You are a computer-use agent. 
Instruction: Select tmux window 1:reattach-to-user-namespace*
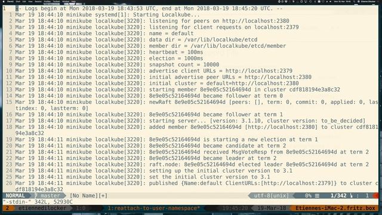pyautogui.click(x=154, y=208)
